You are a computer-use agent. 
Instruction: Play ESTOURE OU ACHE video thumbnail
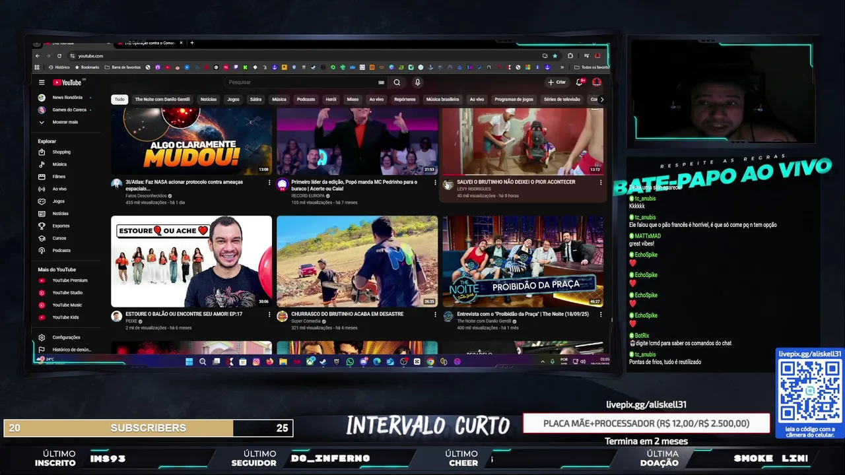coord(191,261)
